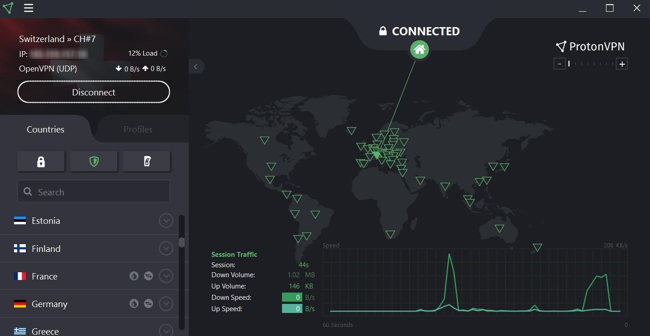The image size is (650, 336).
Task: Click the map zoom slider track
Action: pos(591,64)
